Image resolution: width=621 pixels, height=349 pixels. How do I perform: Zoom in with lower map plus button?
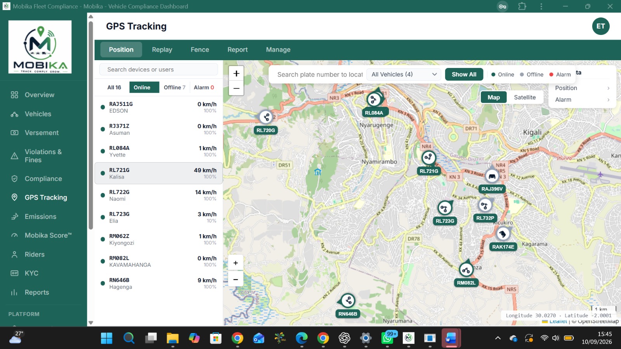point(236,263)
